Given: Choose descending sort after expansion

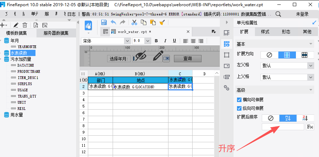Looking at the screenshot, I should 305,118.
